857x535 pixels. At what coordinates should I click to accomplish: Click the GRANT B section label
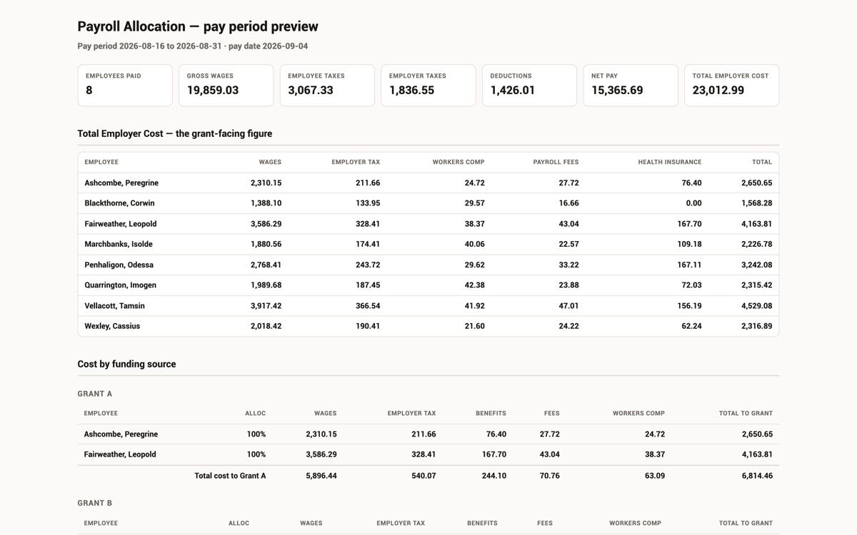(95, 503)
